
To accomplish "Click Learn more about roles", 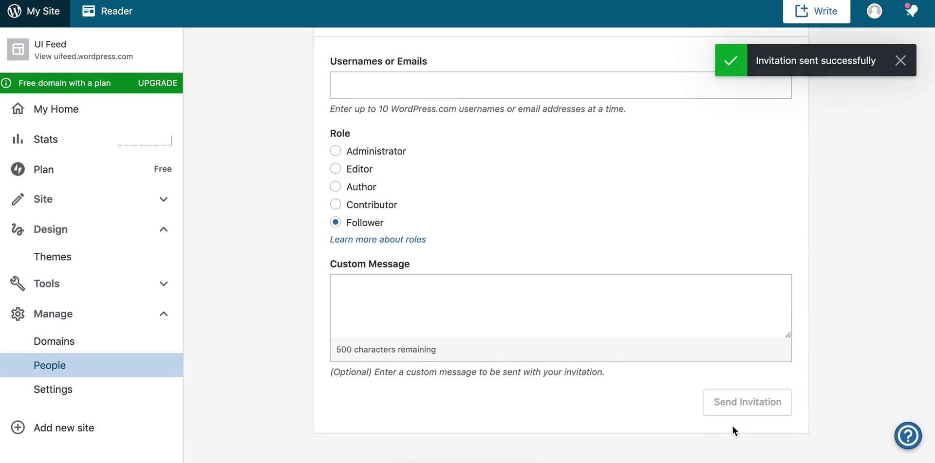I will click(x=377, y=239).
